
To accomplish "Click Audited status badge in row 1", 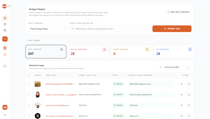I will pos(118,84).
